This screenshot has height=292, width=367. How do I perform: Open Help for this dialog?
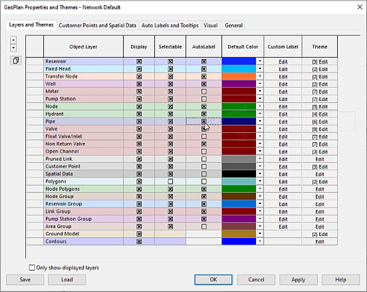point(341,280)
